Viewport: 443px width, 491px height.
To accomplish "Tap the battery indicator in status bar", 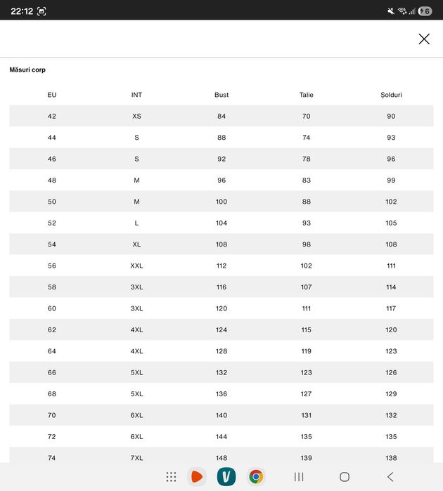I will tap(425, 11).
